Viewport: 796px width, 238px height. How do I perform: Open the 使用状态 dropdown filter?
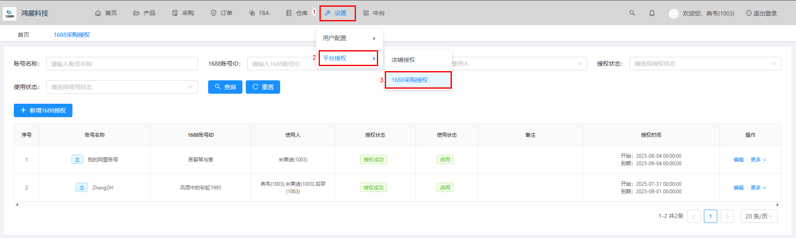[122, 87]
